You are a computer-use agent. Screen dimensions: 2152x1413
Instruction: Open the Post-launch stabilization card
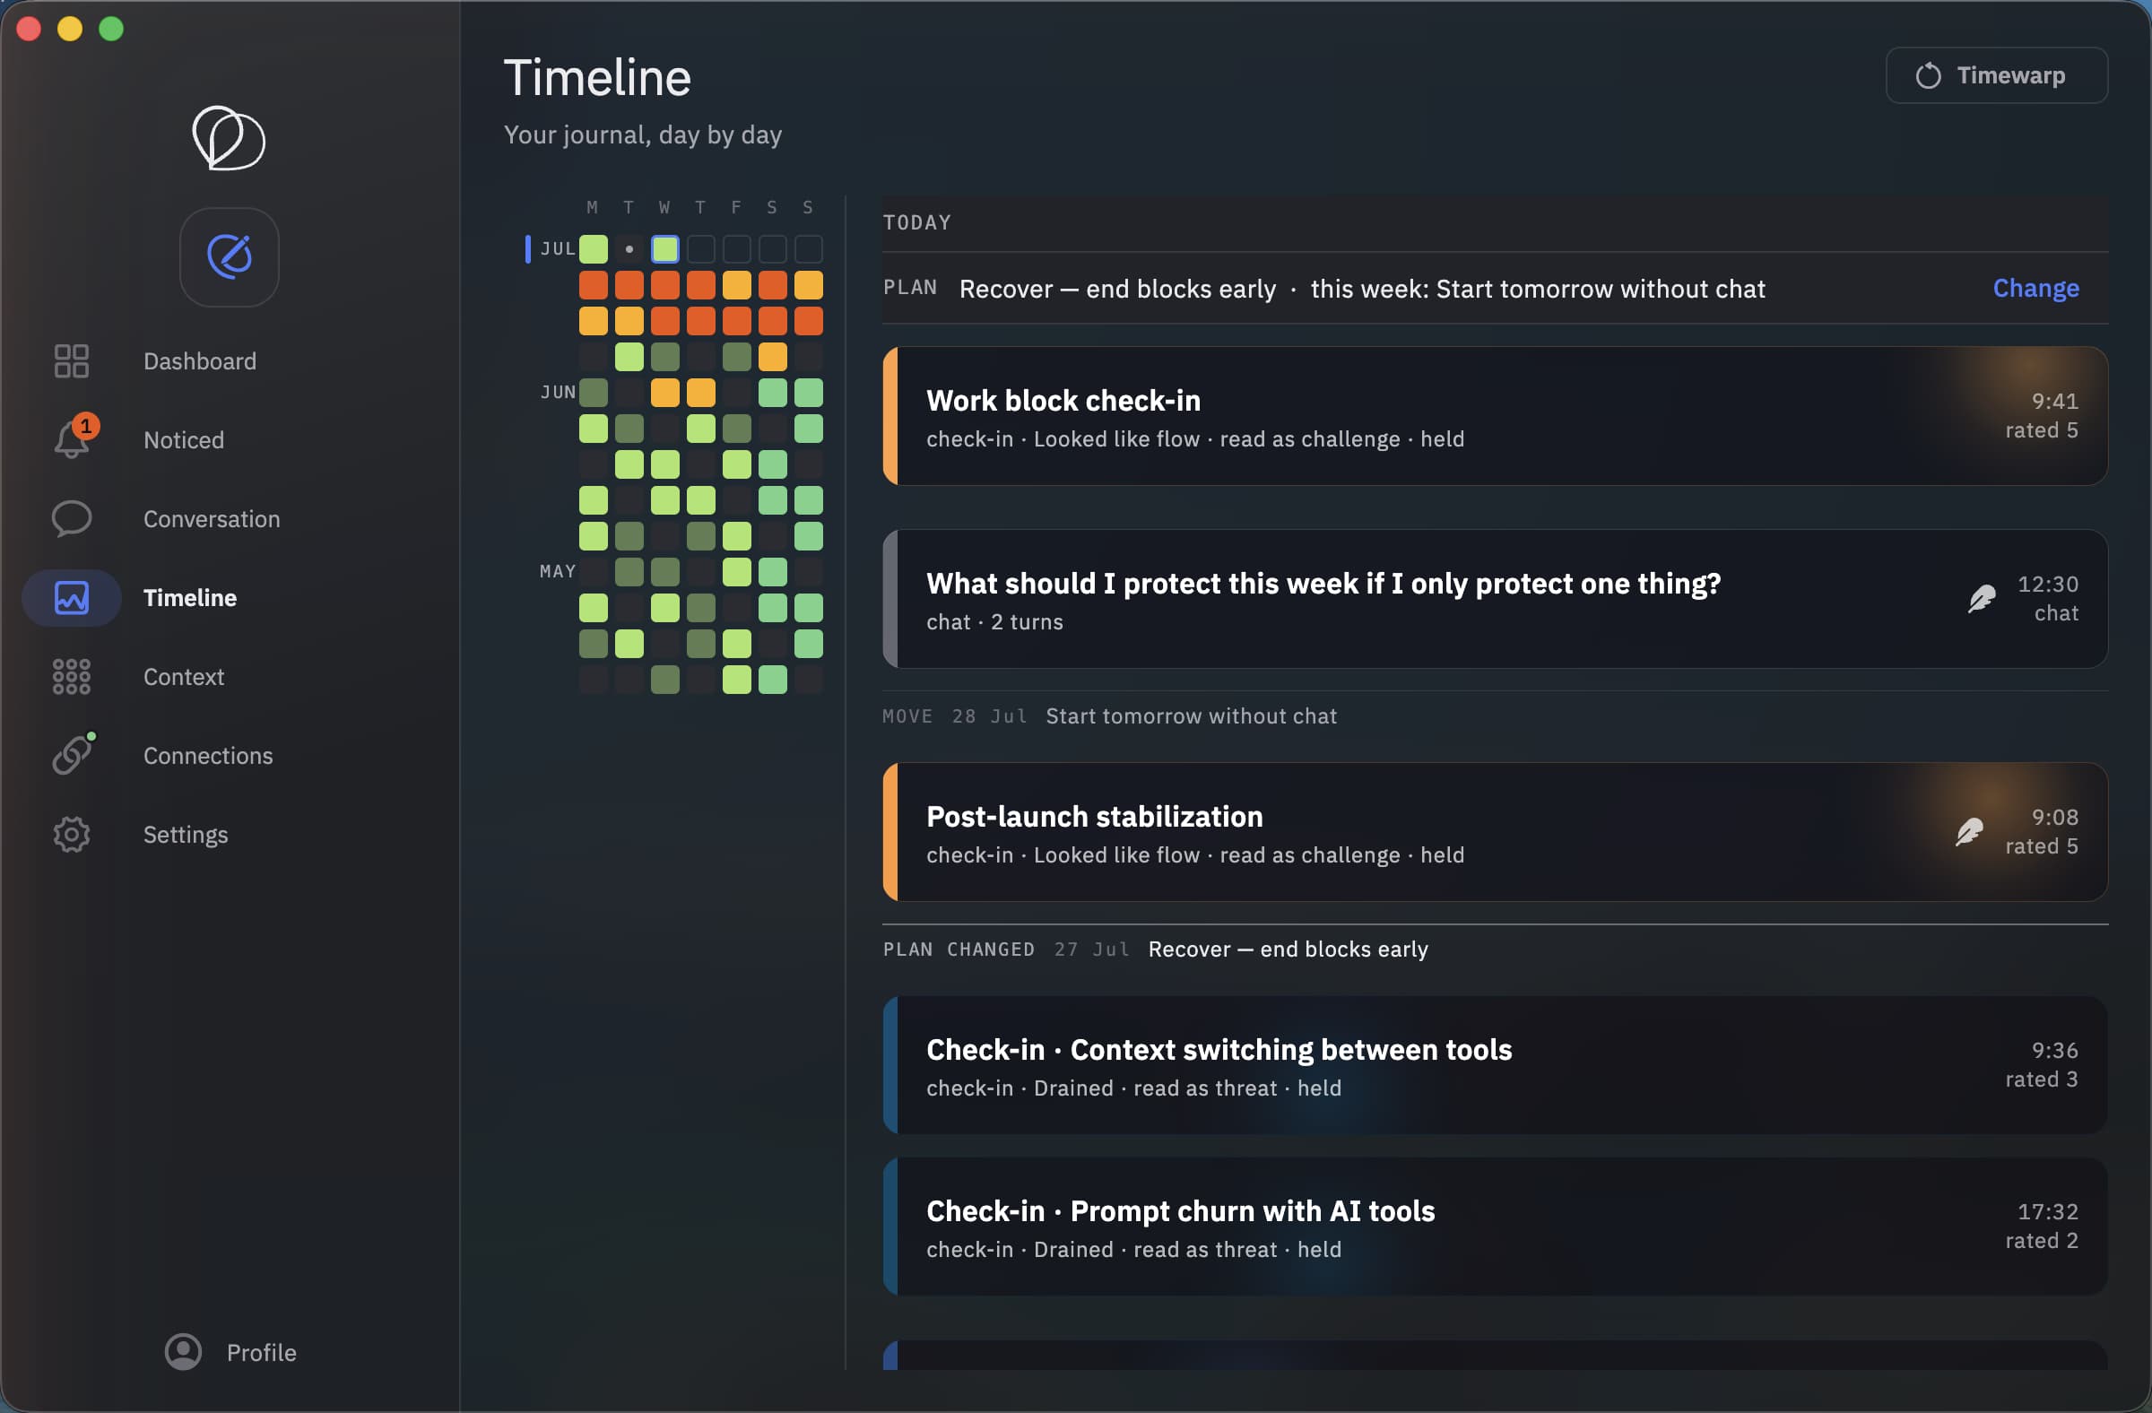coord(1495,832)
